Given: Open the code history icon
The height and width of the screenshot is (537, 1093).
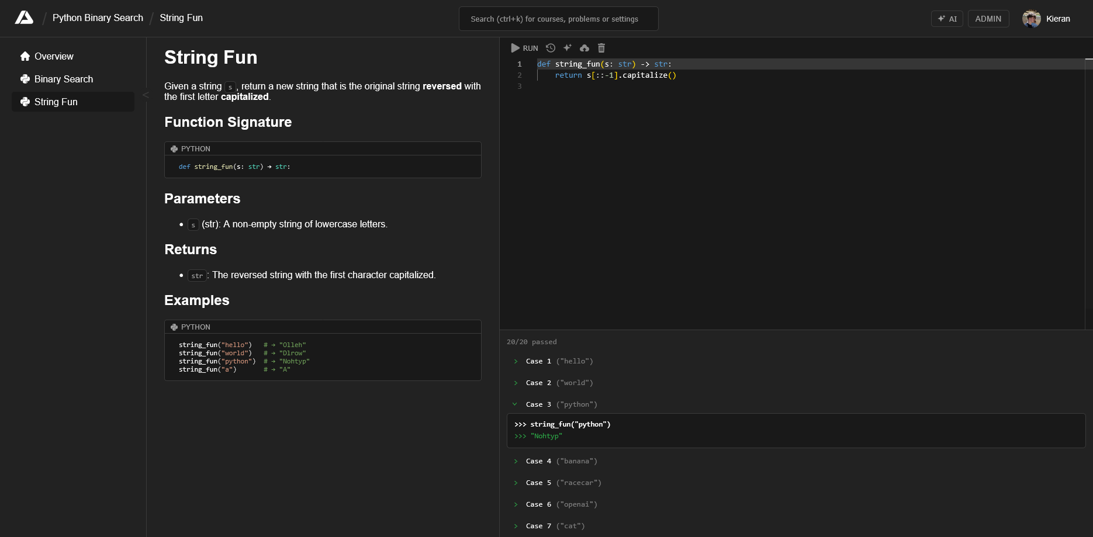Looking at the screenshot, I should [x=551, y=48].
